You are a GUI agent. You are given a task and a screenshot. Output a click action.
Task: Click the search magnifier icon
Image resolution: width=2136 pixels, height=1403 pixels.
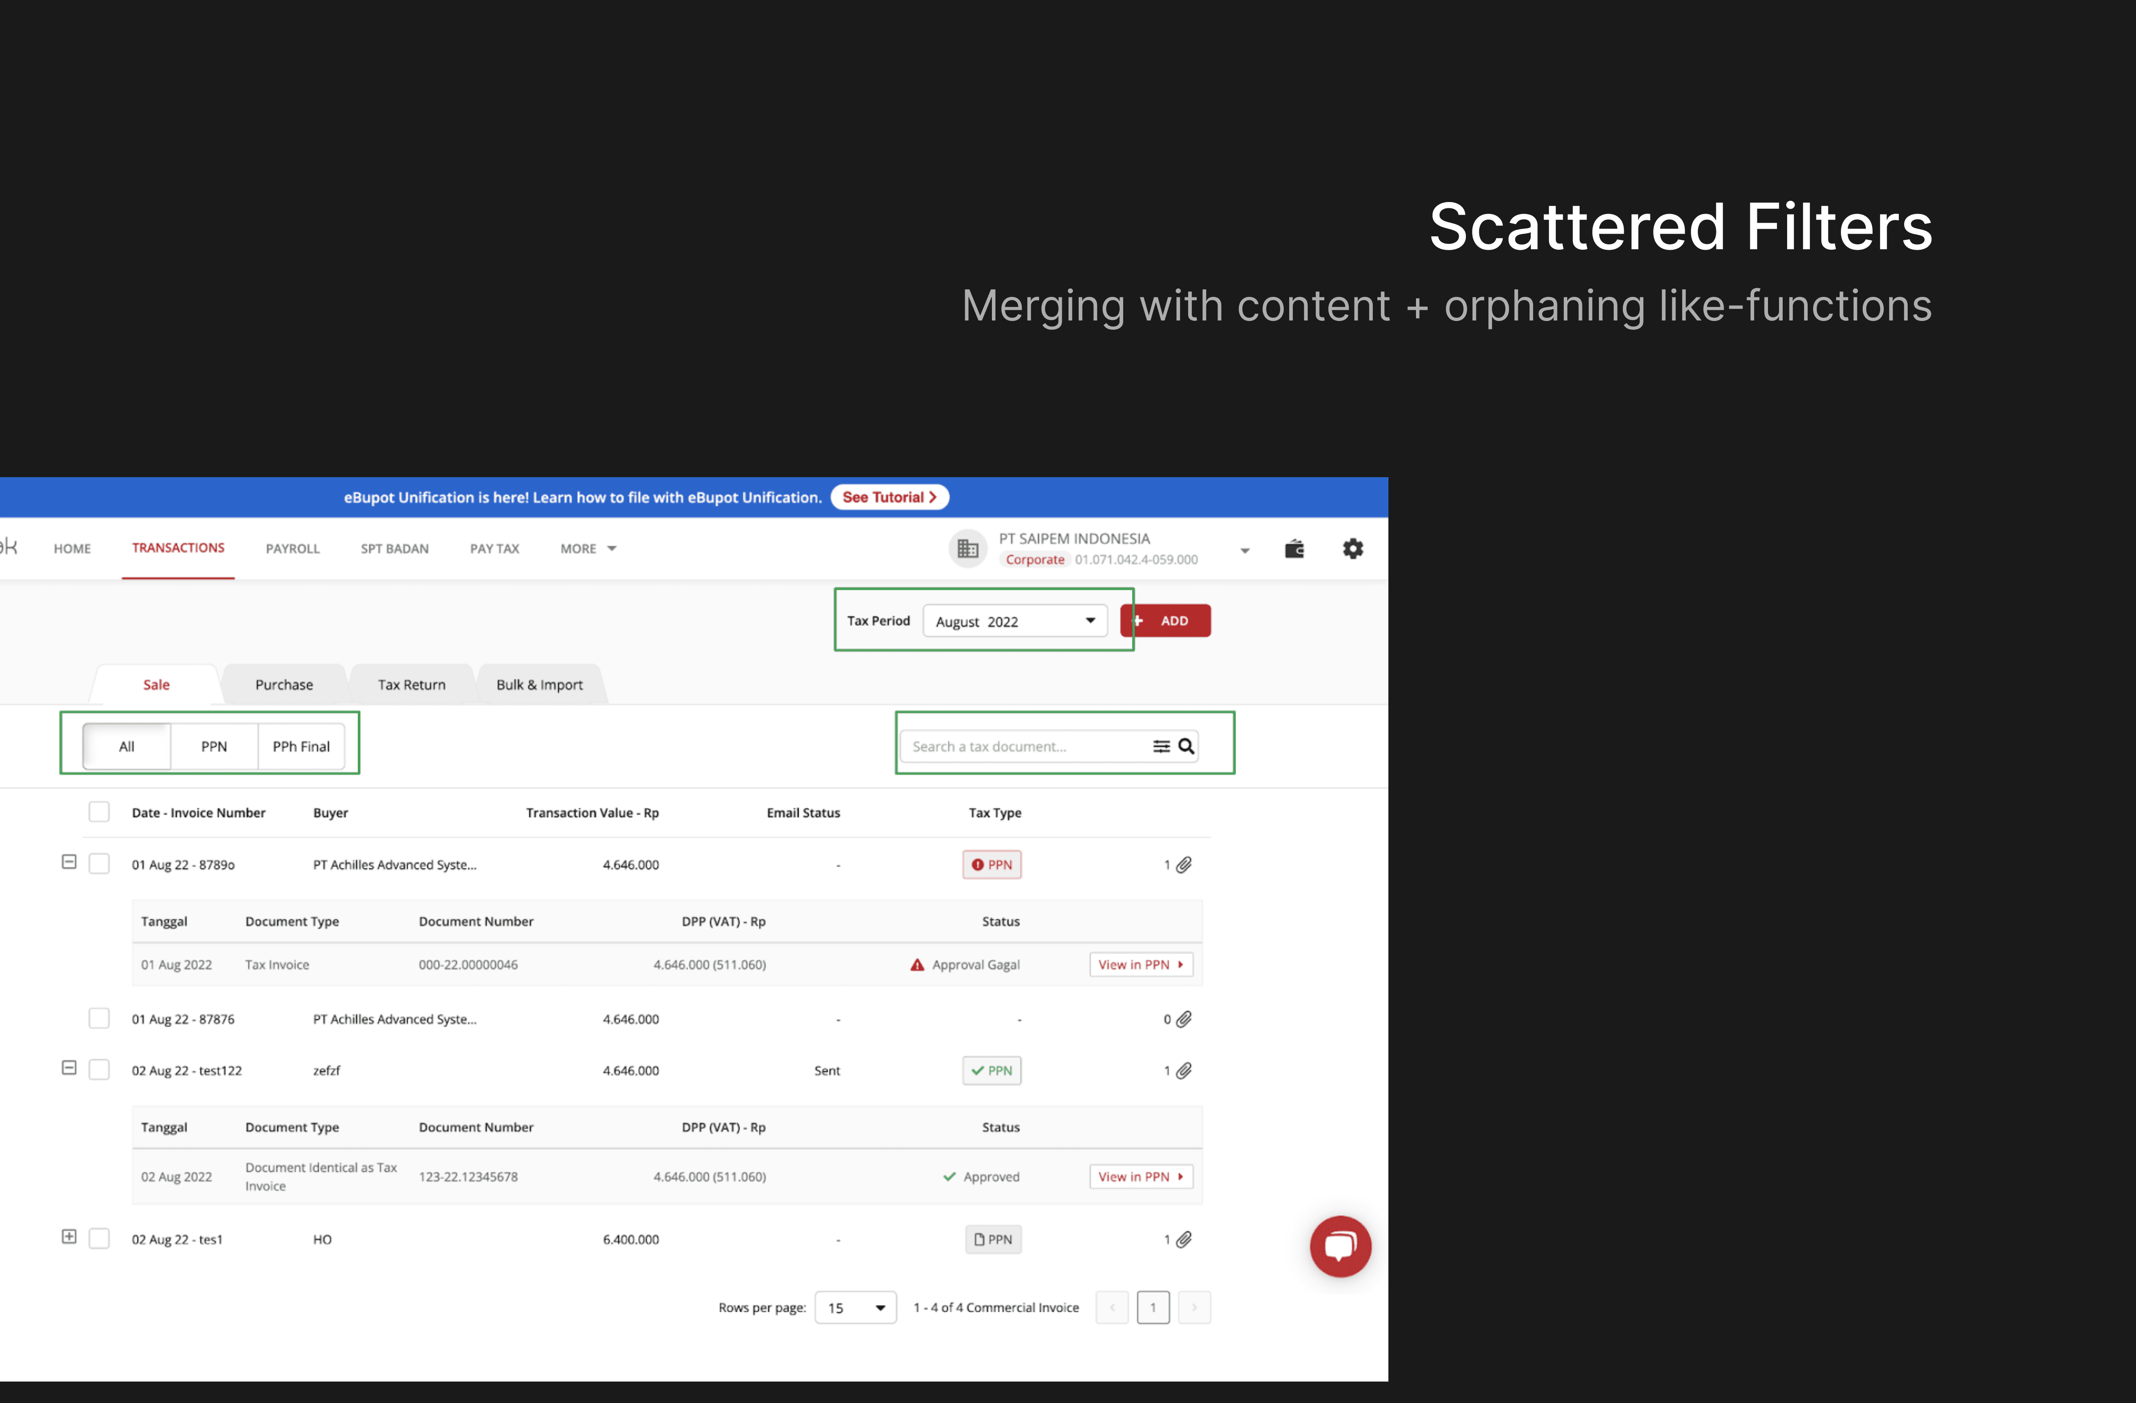tap(1185, 746)
